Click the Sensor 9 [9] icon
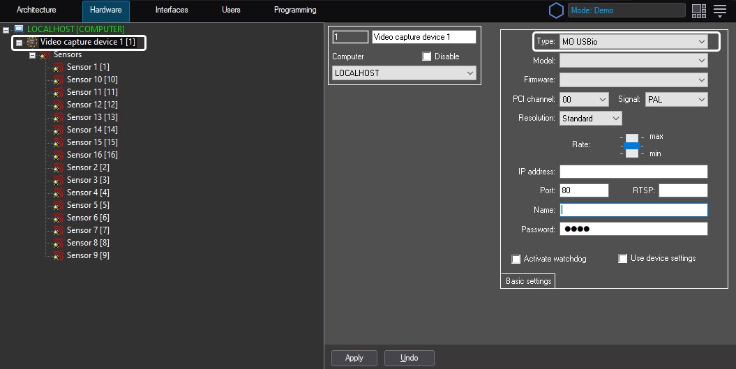The height and width of the screenshot is (369, 736). coord(58,256)
